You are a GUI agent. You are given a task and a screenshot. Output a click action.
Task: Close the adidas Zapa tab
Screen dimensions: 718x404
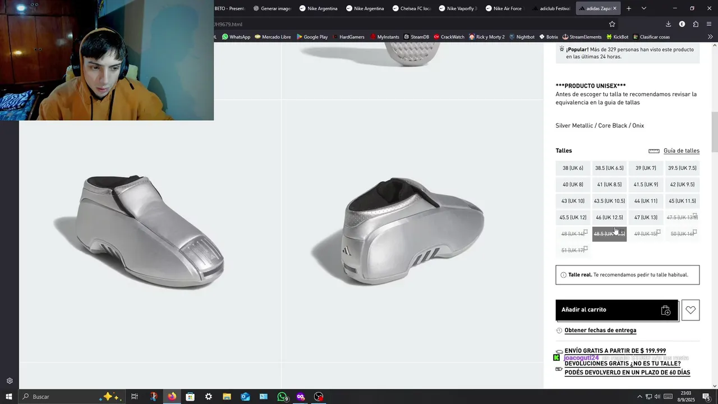click(615, 8)
